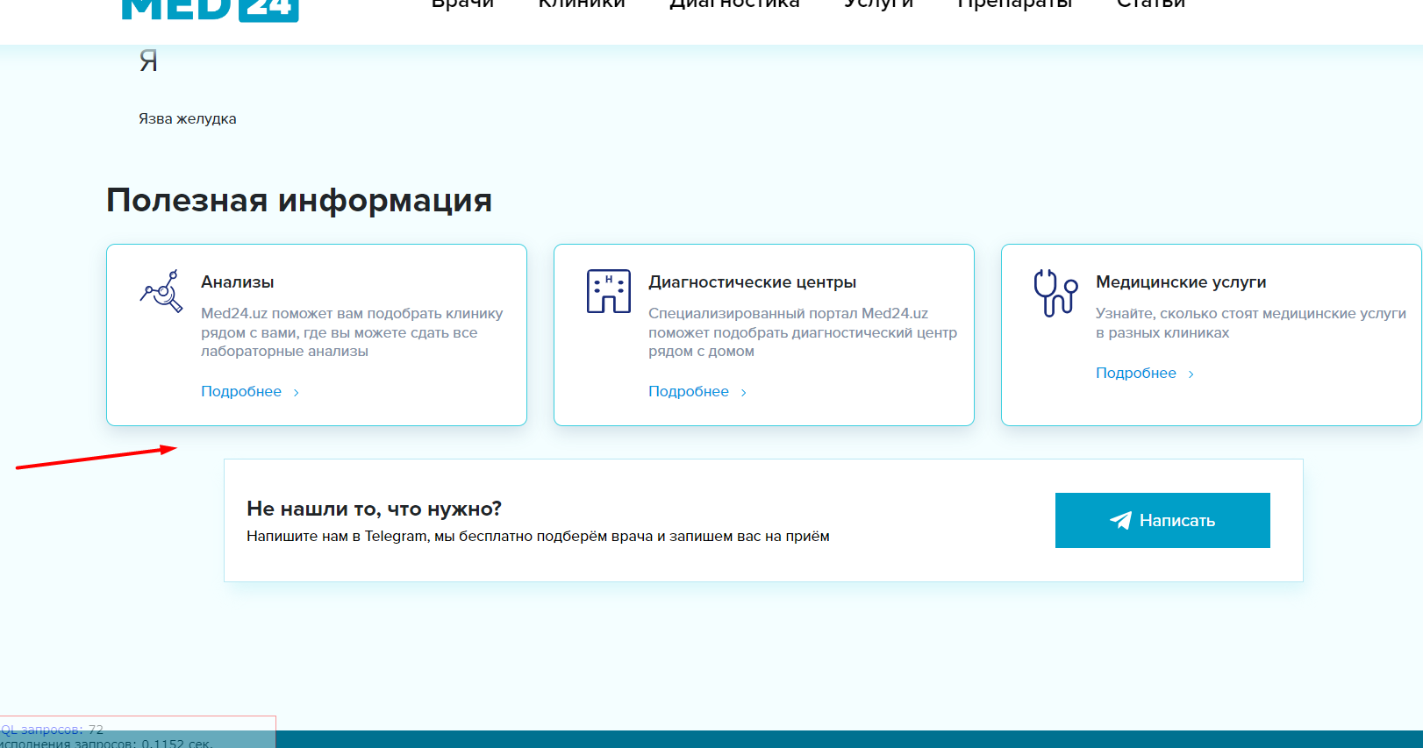Click the letter Я section heading
The width and height of the screenshot is (1423, 748).
(x=148, y=61)
